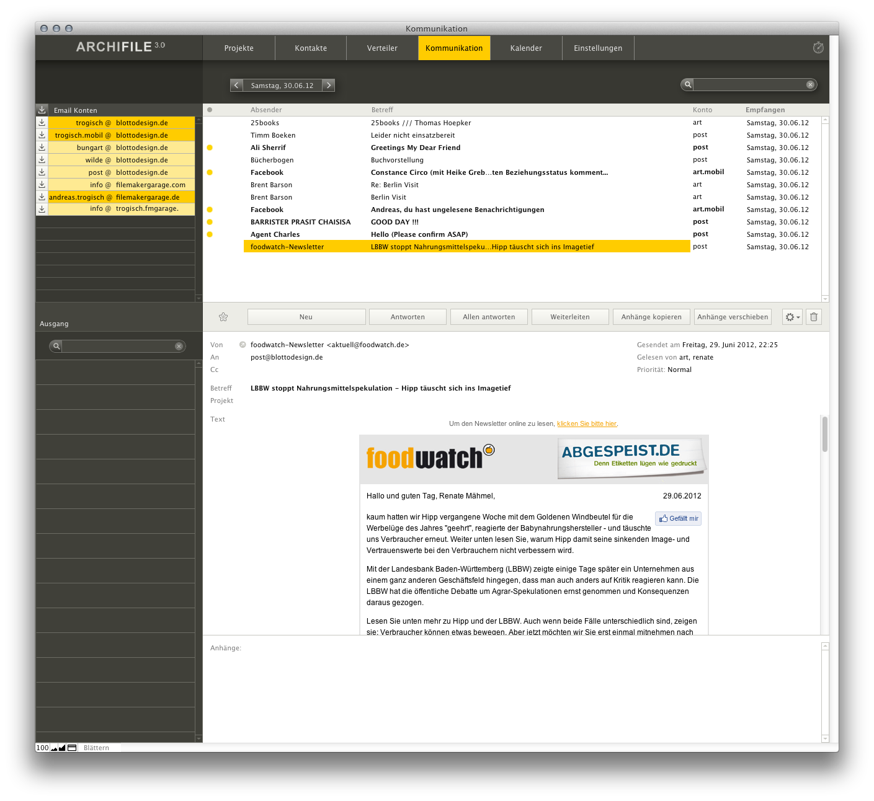Image resolution: width=874 pixels, height=801 pixels.
Task: Click the timer icon in top-right corner
Action: click(x=818, y=48)
